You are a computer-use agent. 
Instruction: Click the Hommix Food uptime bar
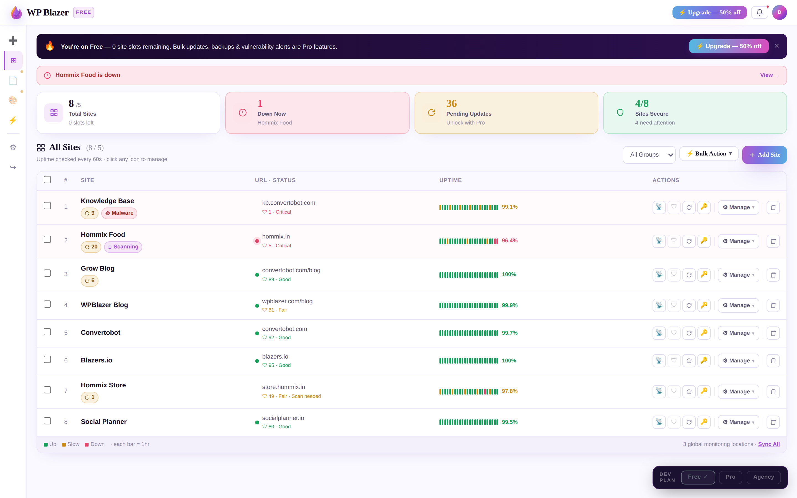(468, 241)
